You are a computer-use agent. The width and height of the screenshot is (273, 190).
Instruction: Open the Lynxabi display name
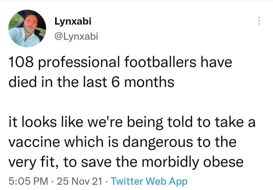73,21
